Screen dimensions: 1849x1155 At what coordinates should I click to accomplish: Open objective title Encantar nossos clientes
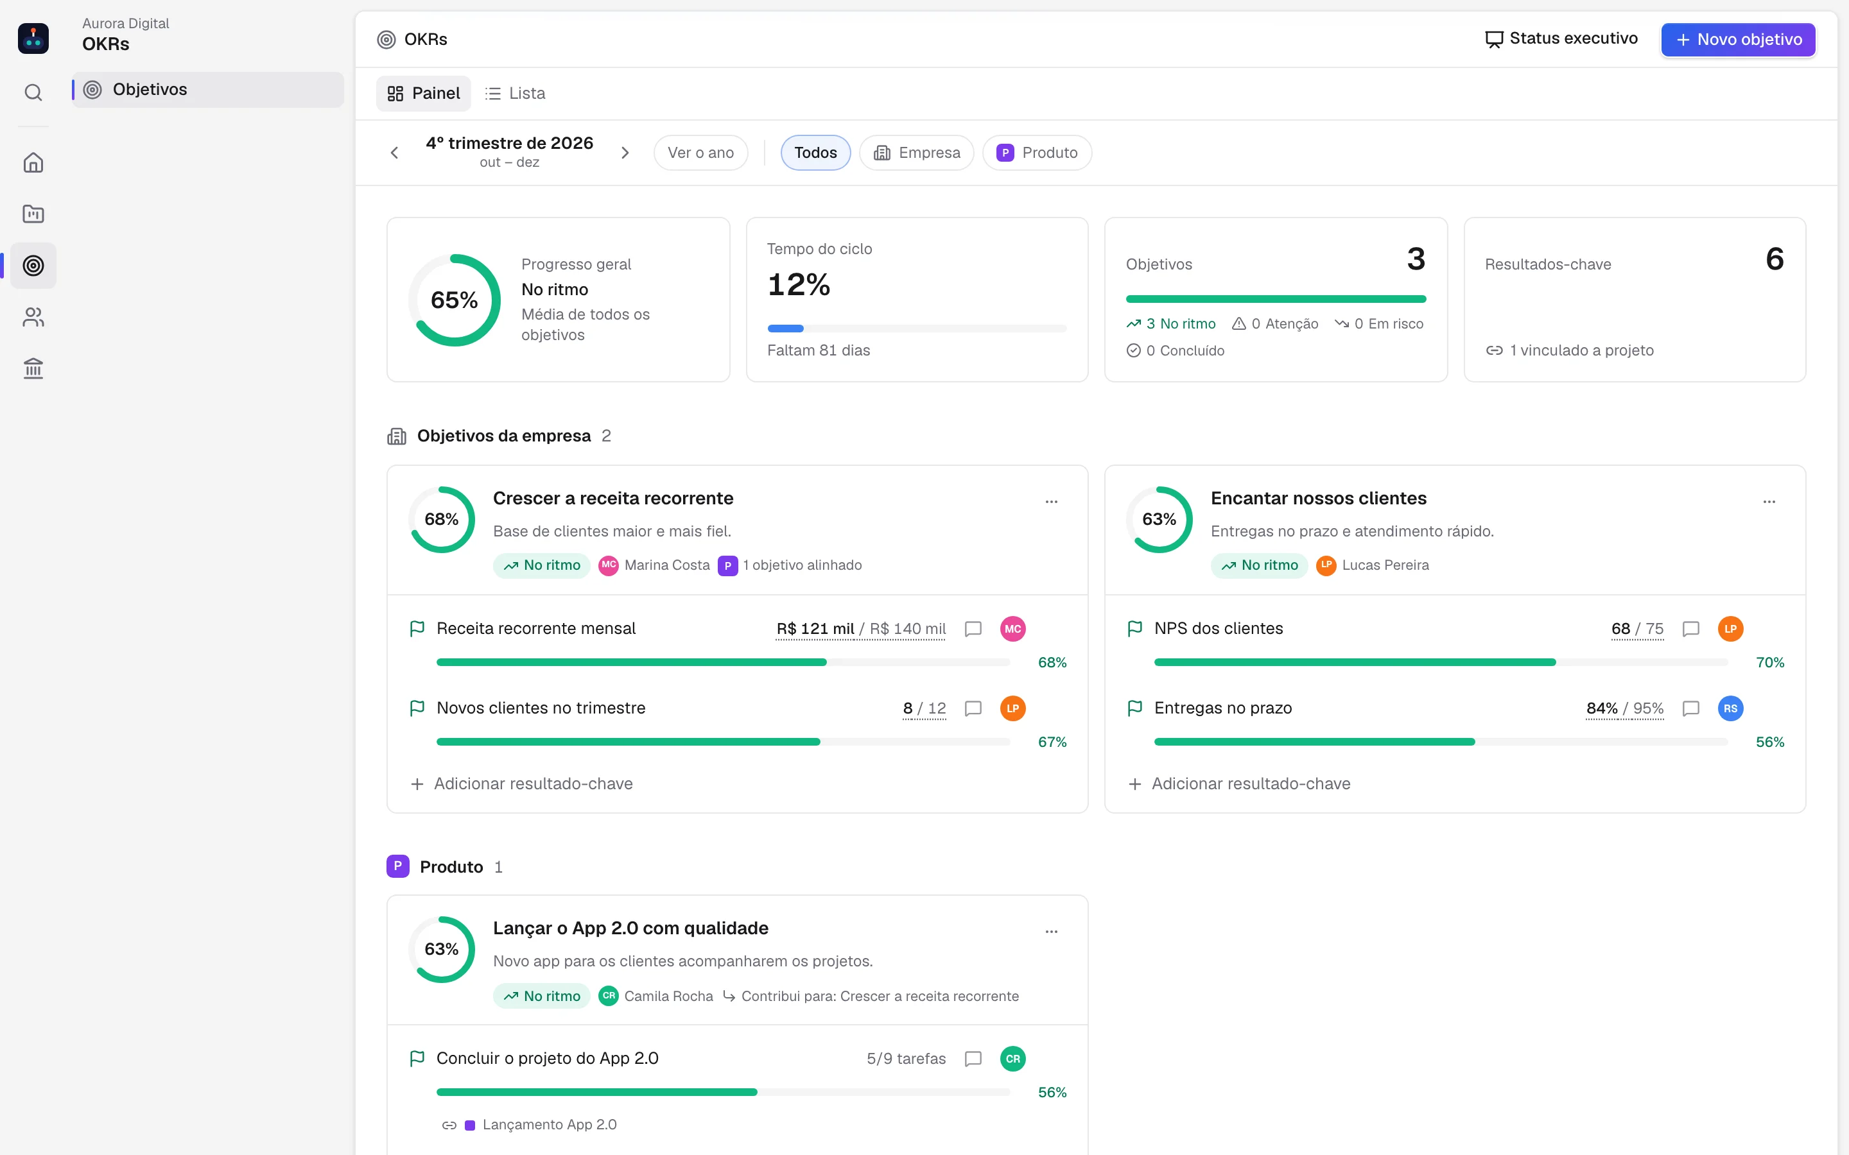point(1319,498)
